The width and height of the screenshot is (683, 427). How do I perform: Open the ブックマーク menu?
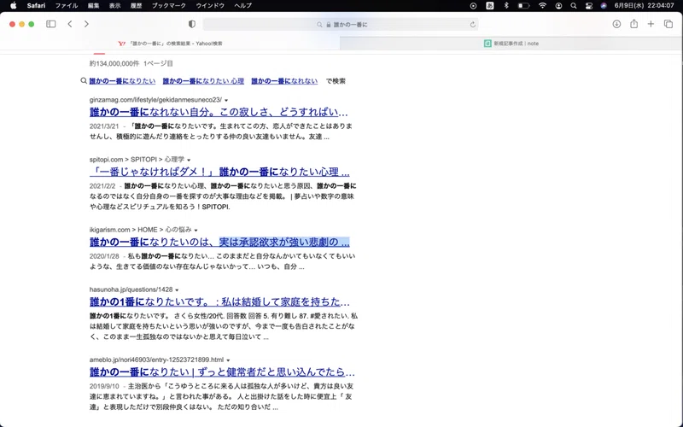coord(169,6)
